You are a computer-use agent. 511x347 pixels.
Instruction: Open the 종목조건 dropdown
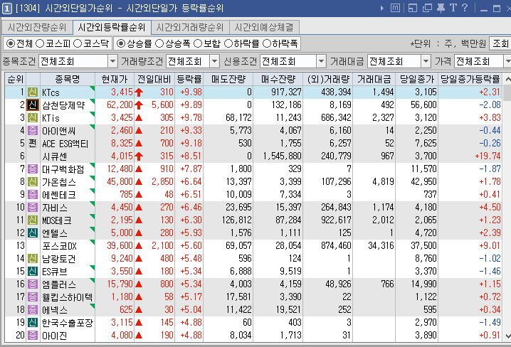(x=112, y=61)
